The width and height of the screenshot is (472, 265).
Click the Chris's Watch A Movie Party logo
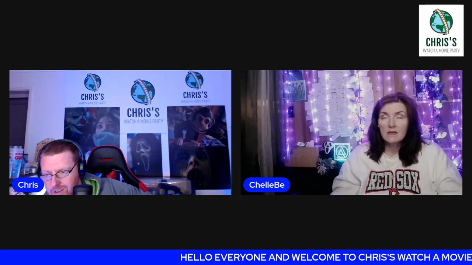pyautogui.click(x=441, y=31)
